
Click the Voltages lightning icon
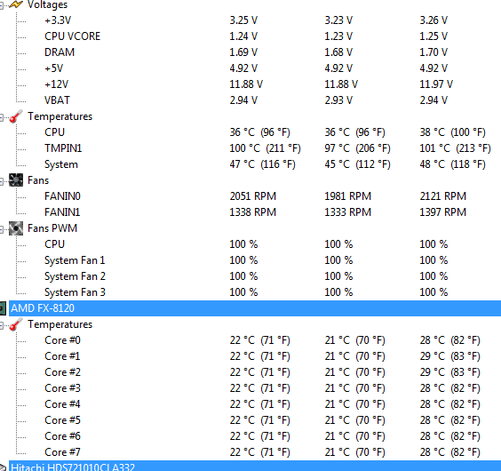[x=16, y=4]
